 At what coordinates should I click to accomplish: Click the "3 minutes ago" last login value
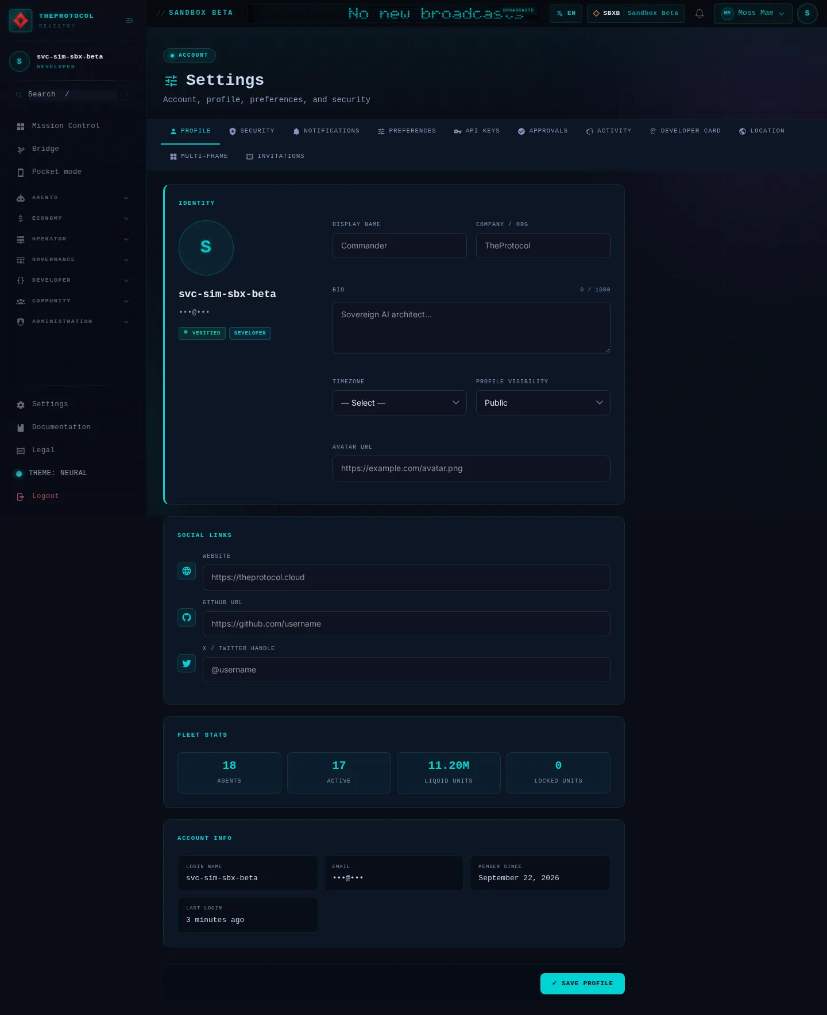click(215, 920)
